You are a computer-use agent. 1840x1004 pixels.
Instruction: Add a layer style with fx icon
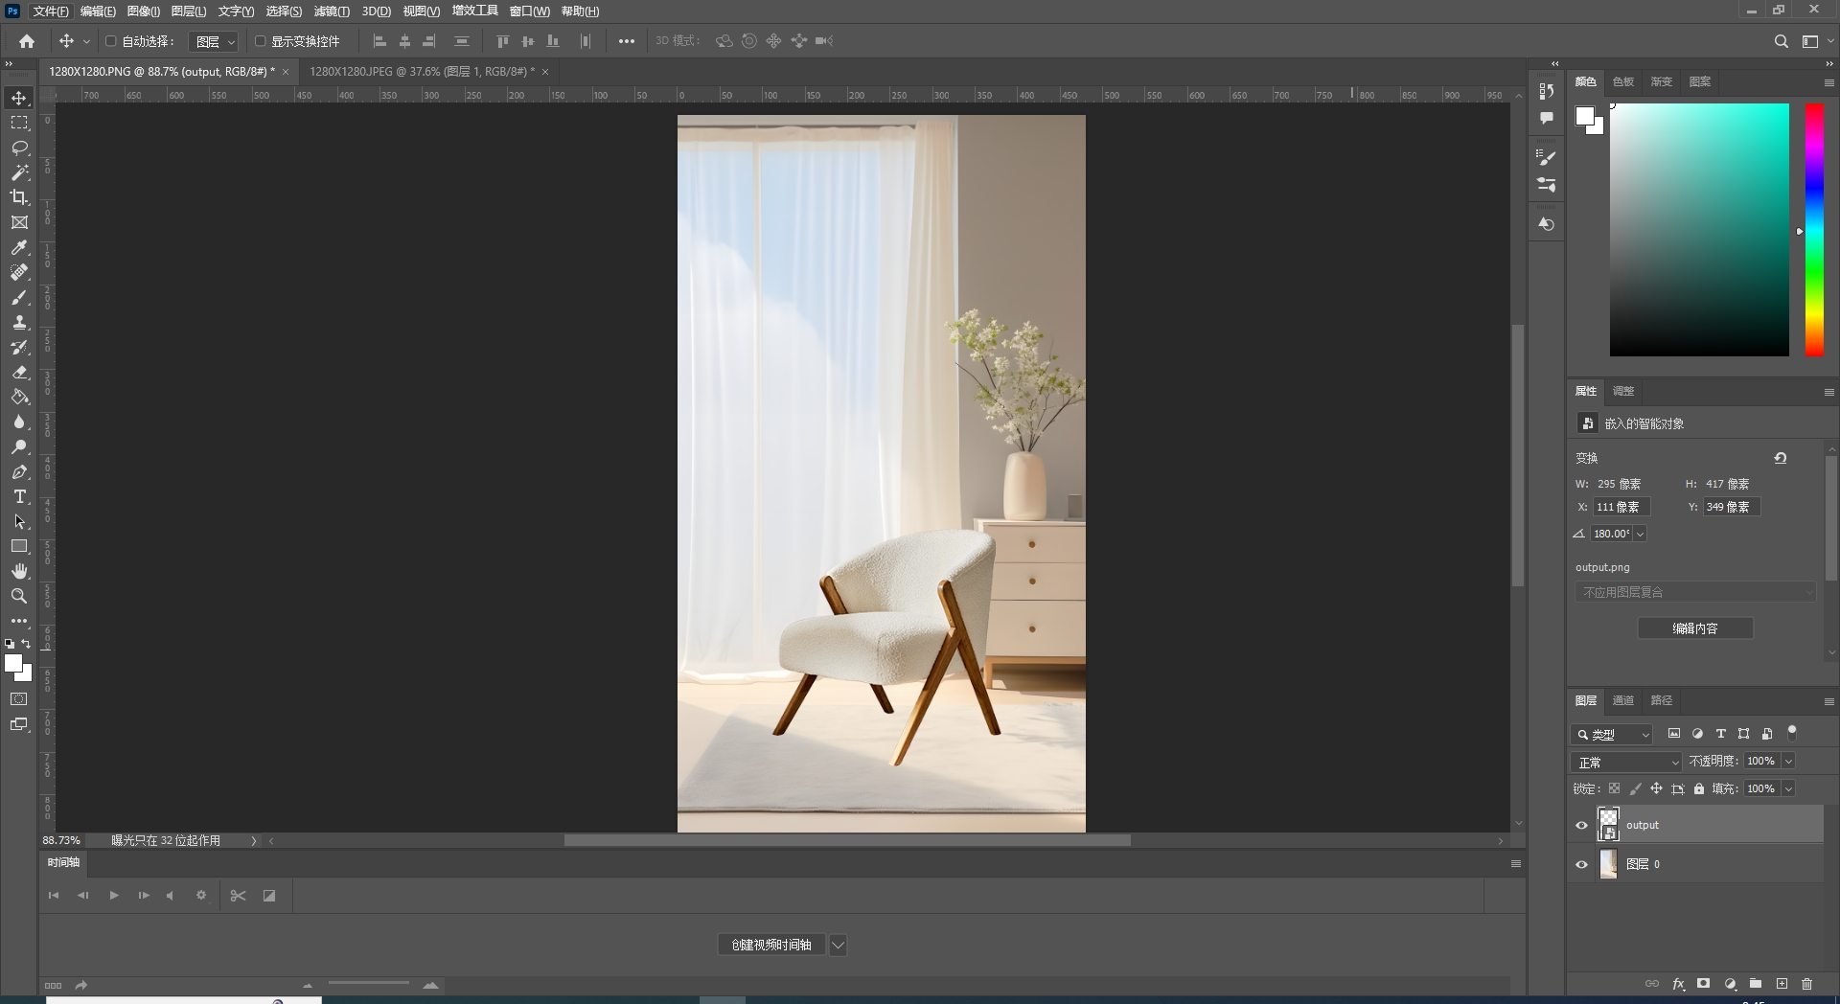[1678, 984]
